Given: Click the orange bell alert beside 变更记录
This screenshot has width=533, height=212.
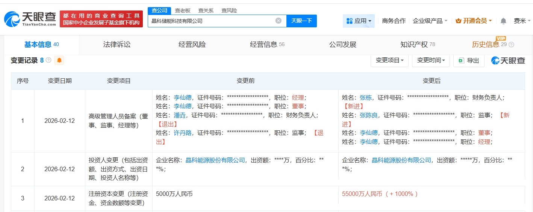Looking at the screenshot, I should 59,60.
